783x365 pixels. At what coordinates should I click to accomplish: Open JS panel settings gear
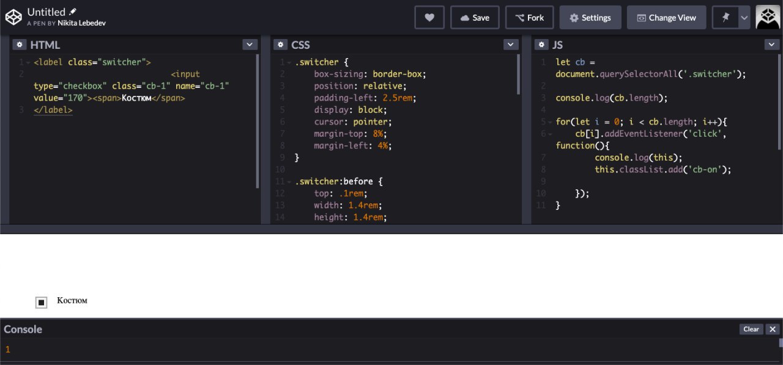point(541,45)
